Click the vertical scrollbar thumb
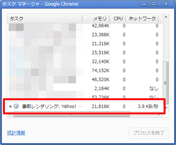 point(166,83)
